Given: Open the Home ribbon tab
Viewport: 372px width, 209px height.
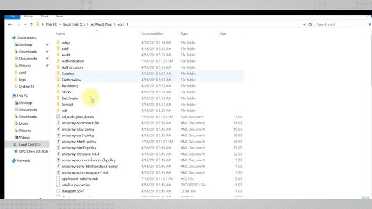Looking at the screenshot, I should 28,16.
